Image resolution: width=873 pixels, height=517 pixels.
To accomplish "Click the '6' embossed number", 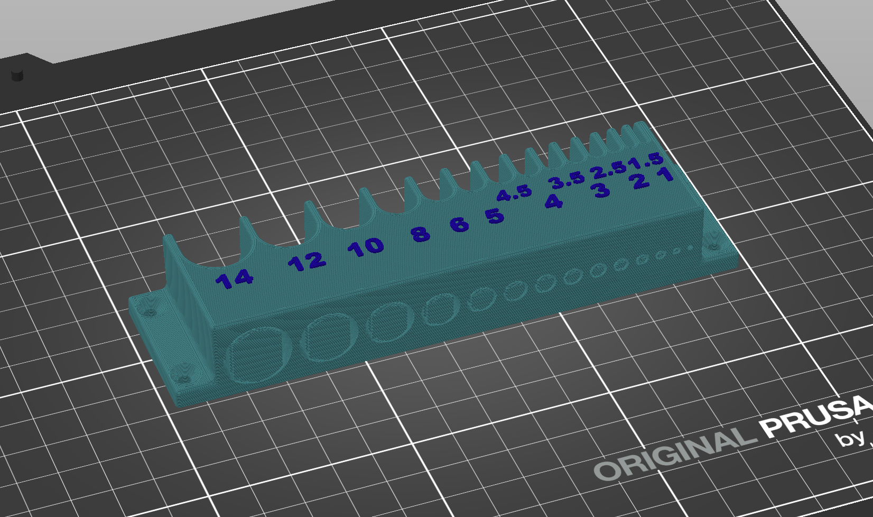I will click(x=459, y=224).
